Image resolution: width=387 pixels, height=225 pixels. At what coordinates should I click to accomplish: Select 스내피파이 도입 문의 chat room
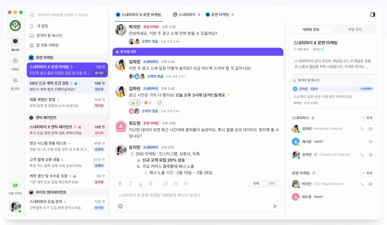click(67, 205)
